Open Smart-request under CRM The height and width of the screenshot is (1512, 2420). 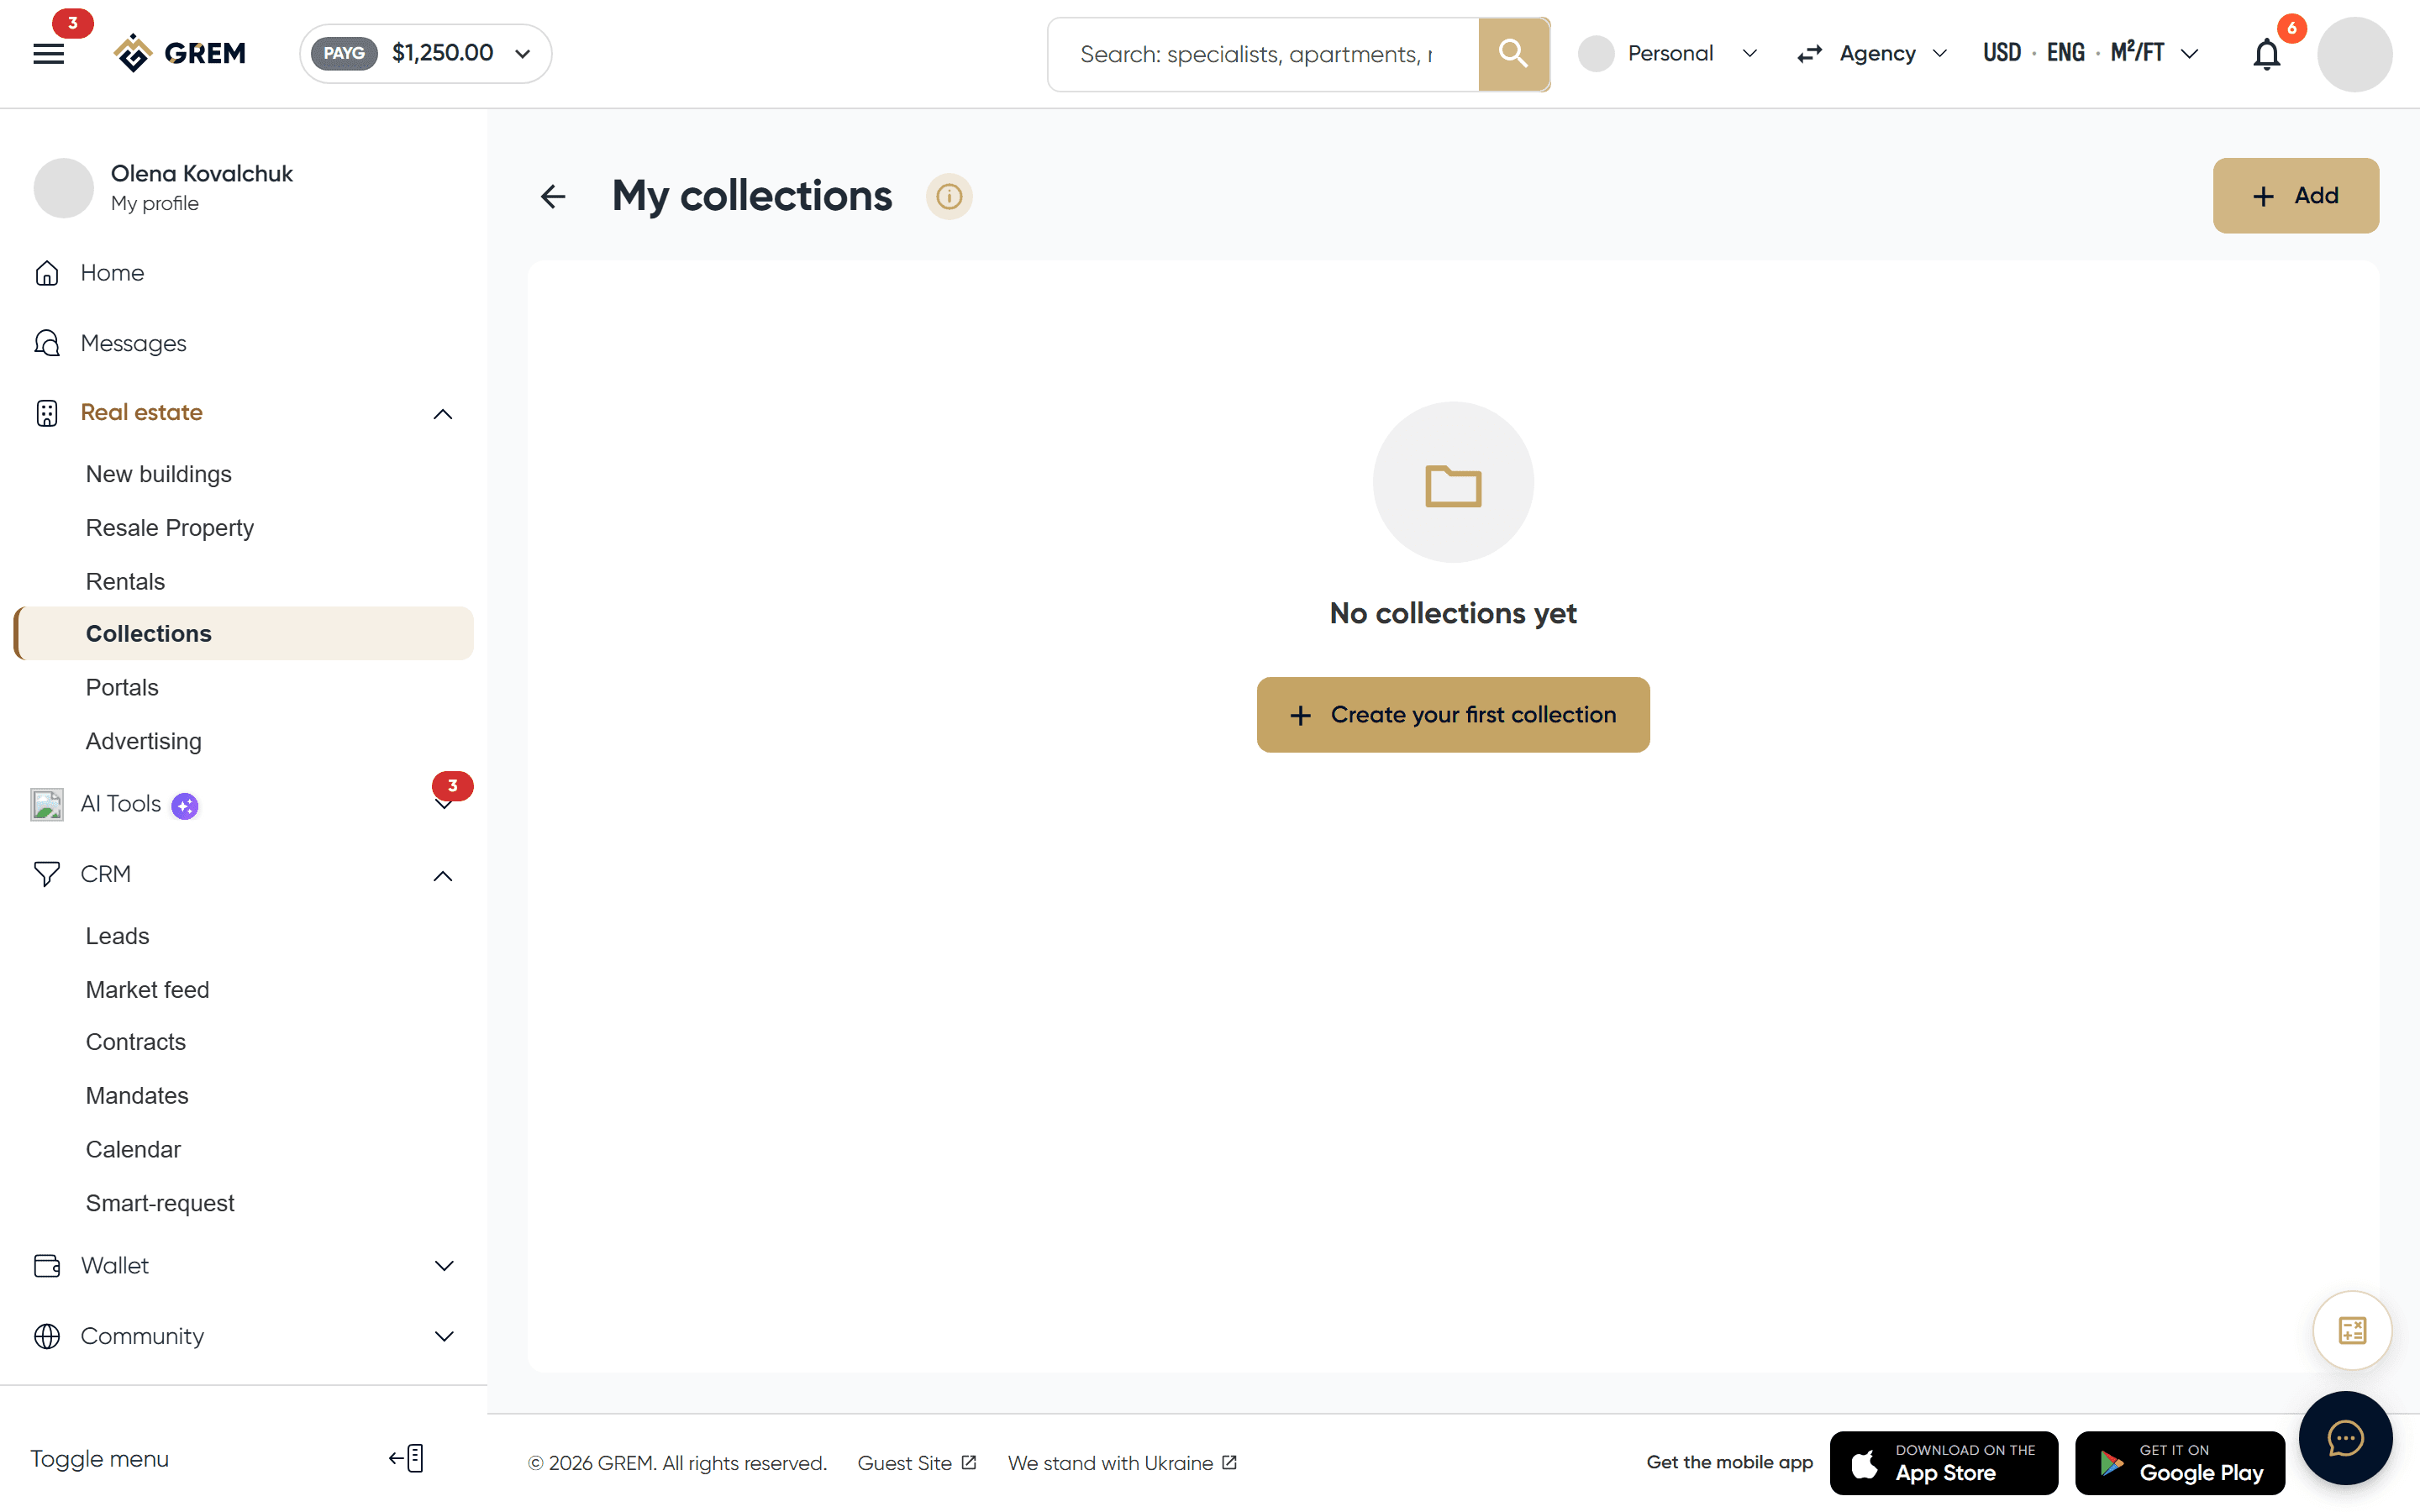(x=160, y=1203)
